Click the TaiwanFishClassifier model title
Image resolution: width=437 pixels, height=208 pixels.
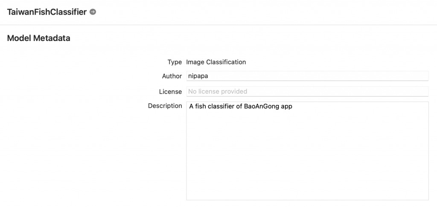(x=47, y=12)
